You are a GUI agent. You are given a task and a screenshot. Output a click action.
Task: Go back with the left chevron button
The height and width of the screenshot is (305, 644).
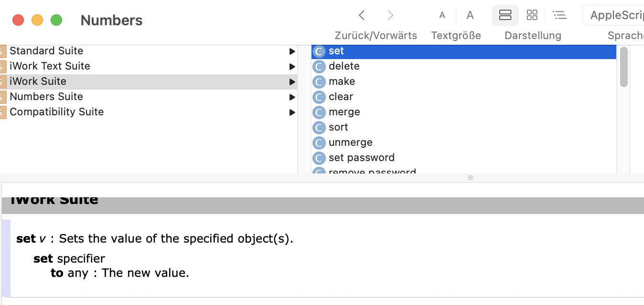362,15
